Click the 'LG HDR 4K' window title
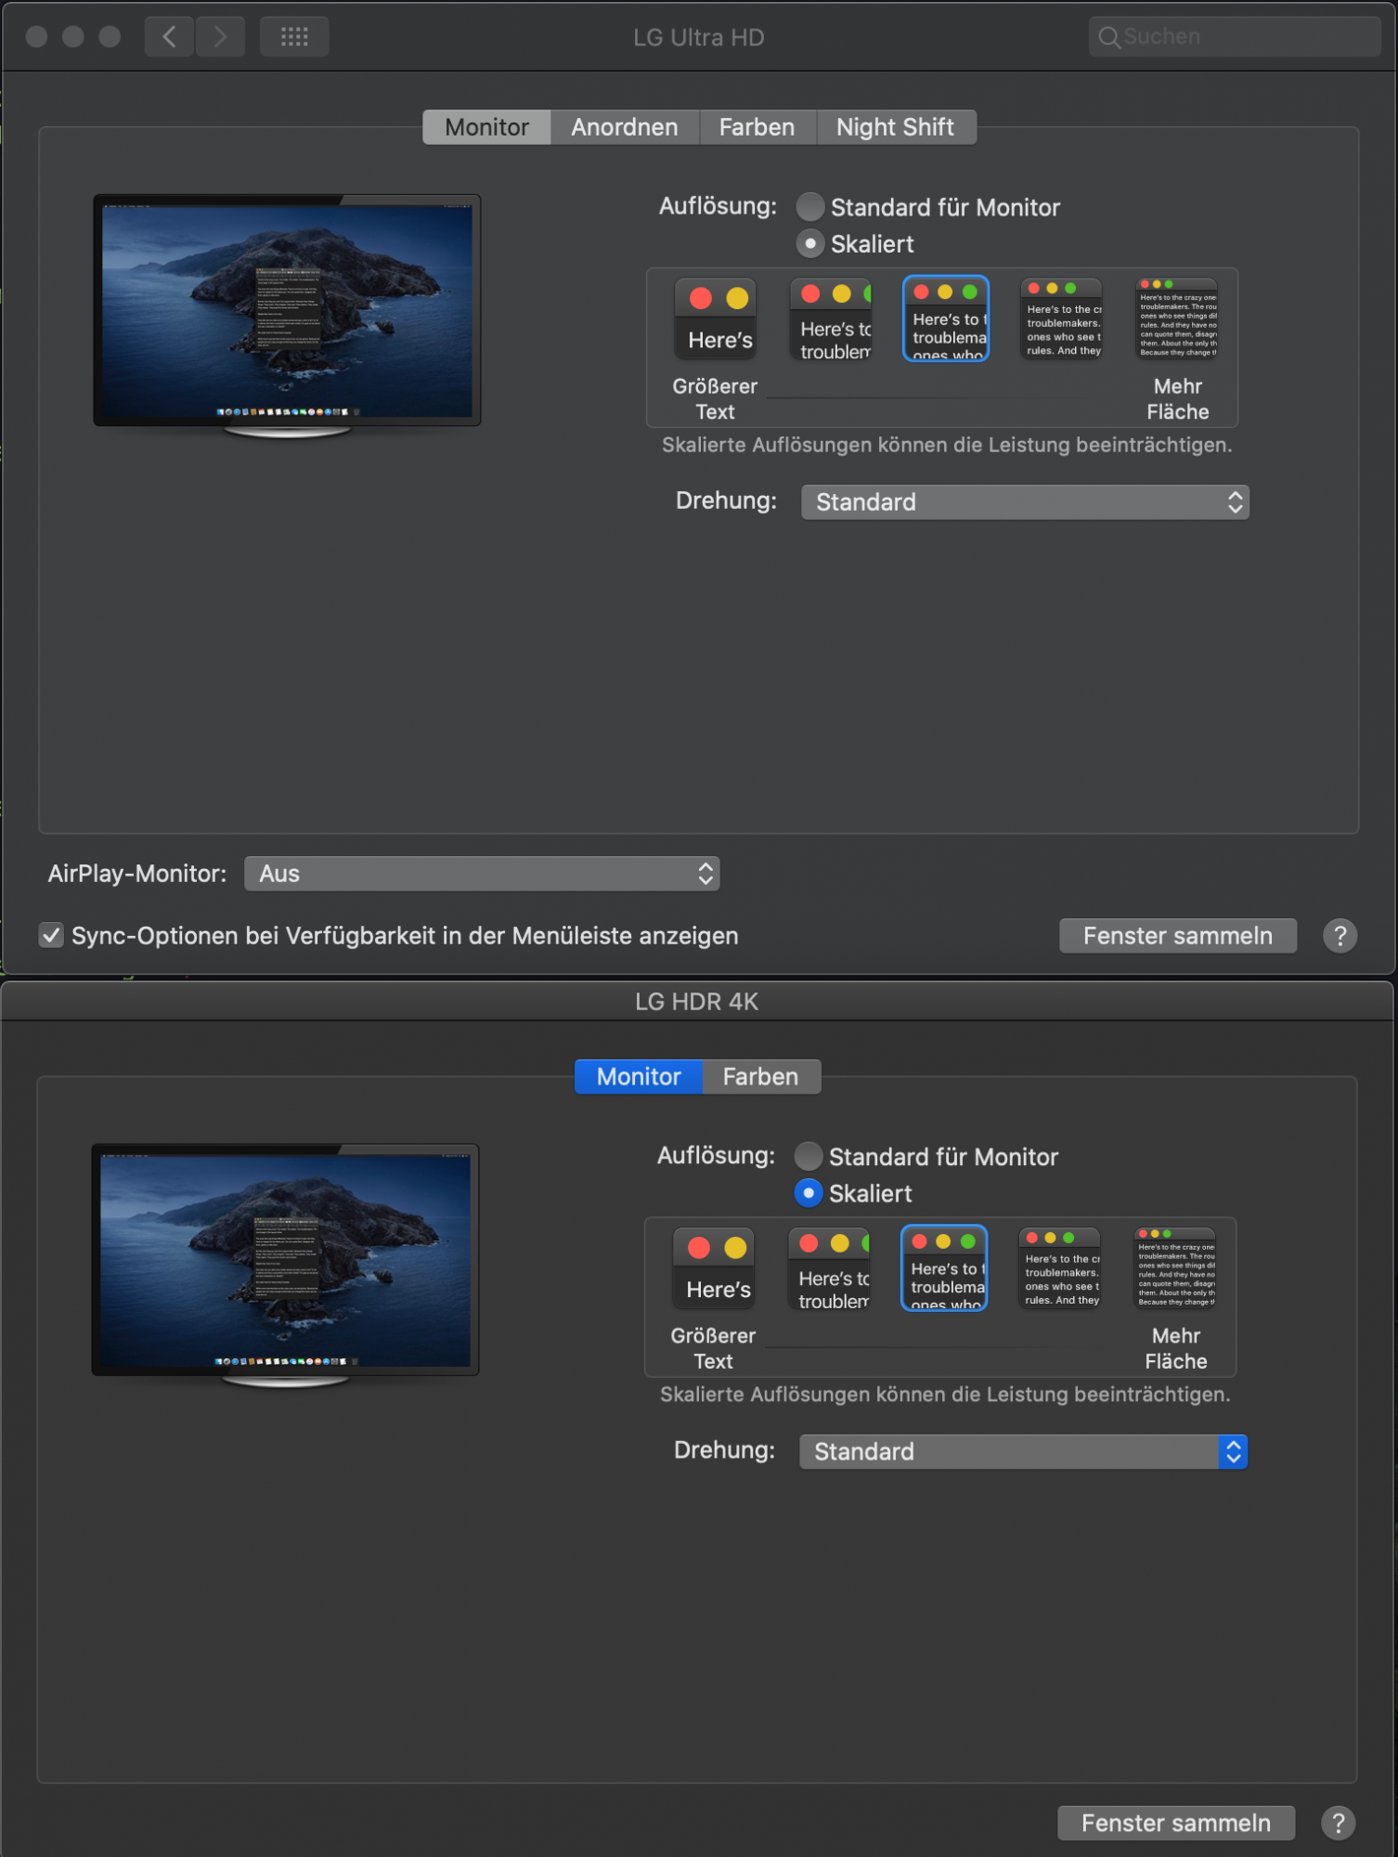 697,1002
